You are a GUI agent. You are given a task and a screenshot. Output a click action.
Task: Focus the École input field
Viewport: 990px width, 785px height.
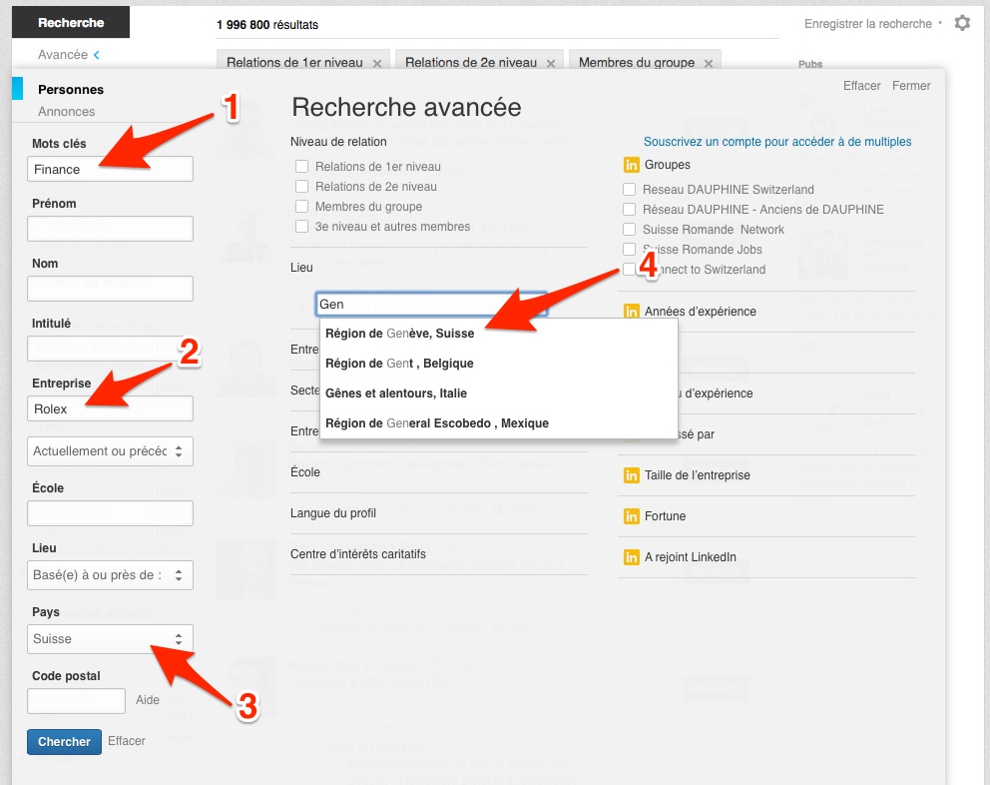pos(110,513)
